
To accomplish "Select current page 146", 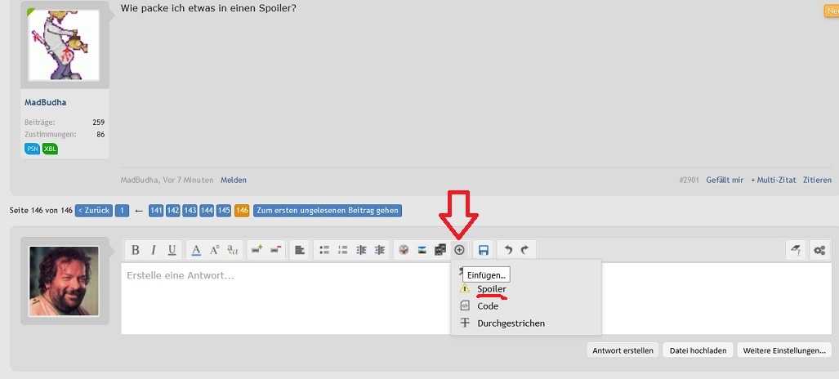I will point(242,211).
